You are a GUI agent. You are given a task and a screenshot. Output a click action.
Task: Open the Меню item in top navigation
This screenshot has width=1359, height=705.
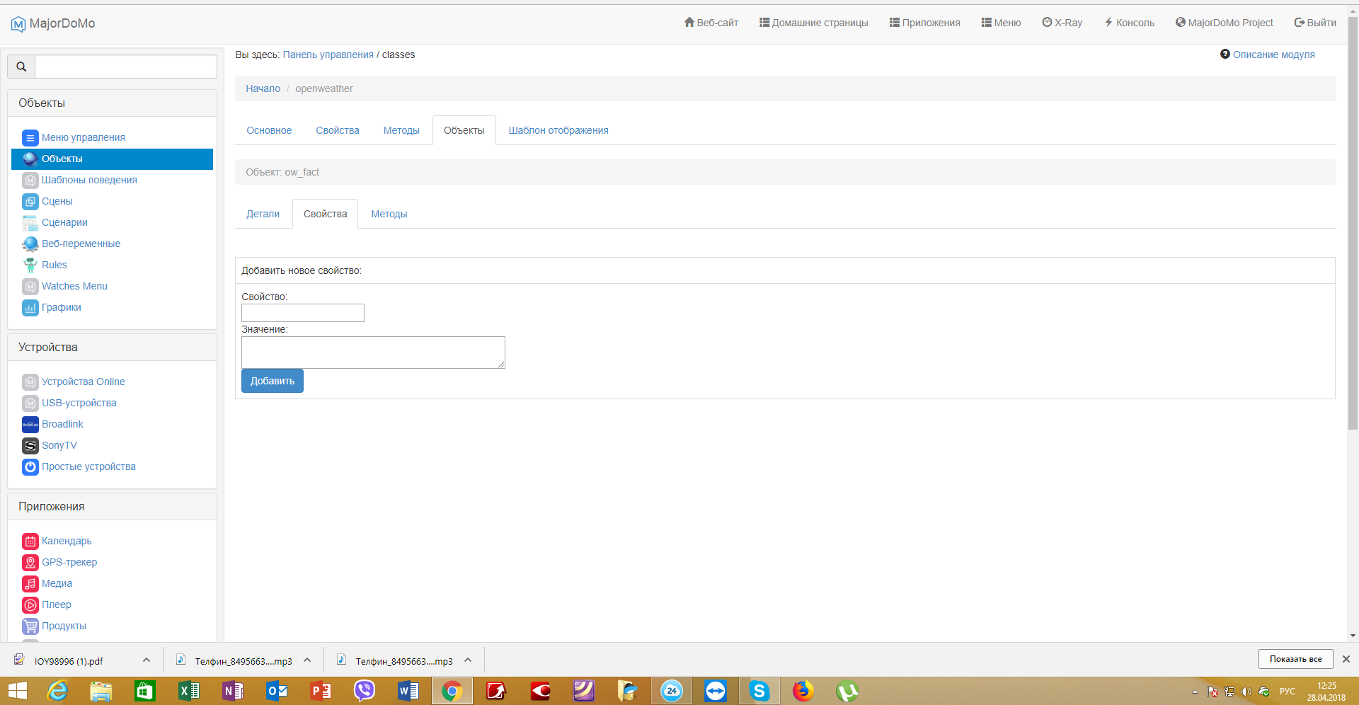click(1001, 23)
